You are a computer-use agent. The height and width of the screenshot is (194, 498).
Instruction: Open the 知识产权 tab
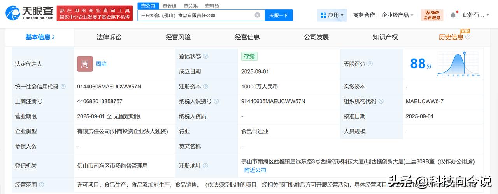tap(385, 37)
